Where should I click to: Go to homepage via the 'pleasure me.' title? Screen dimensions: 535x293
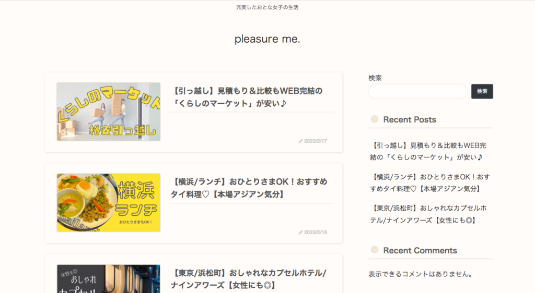(x=267, y=39)
